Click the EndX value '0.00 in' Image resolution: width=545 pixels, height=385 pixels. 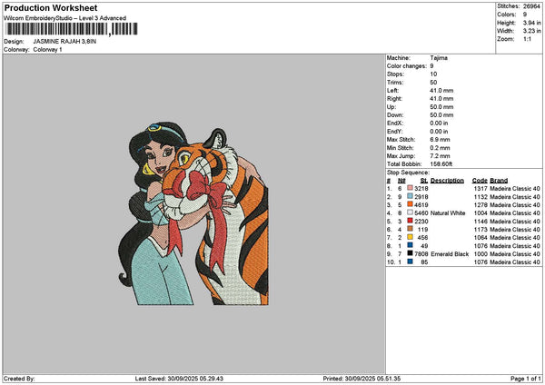pyautogui.click(x=439, y=123)
